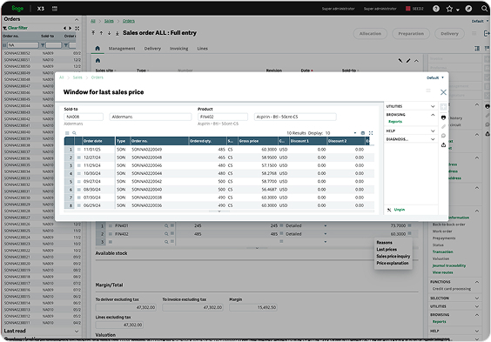Collapse the BROWSING section in the dialog panel
This screenshot has height=342, width=491.
click(433, 115)
